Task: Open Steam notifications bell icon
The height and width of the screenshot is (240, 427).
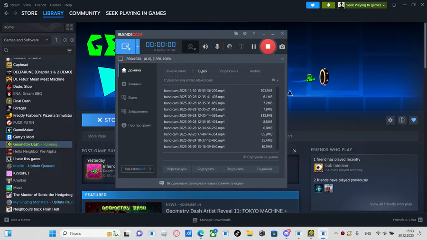Action: pyautogui.click(x=328, y=5)
